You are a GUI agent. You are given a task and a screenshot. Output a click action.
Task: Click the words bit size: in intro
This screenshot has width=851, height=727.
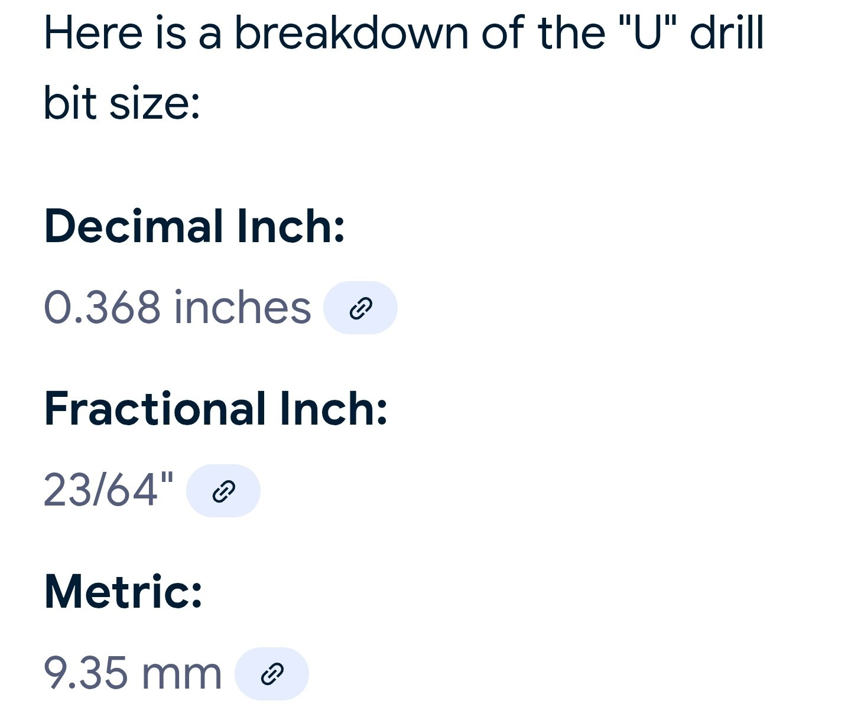coord(122,103)
